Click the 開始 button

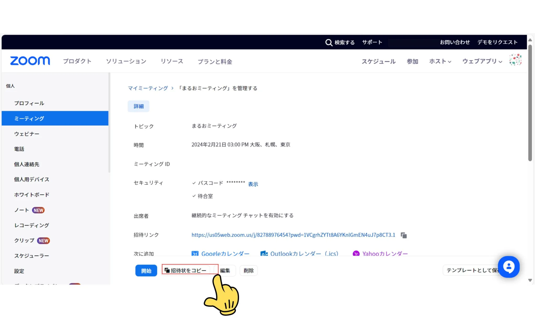pos(146,271)
